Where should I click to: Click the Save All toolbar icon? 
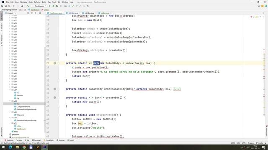(x=5, y=6)
